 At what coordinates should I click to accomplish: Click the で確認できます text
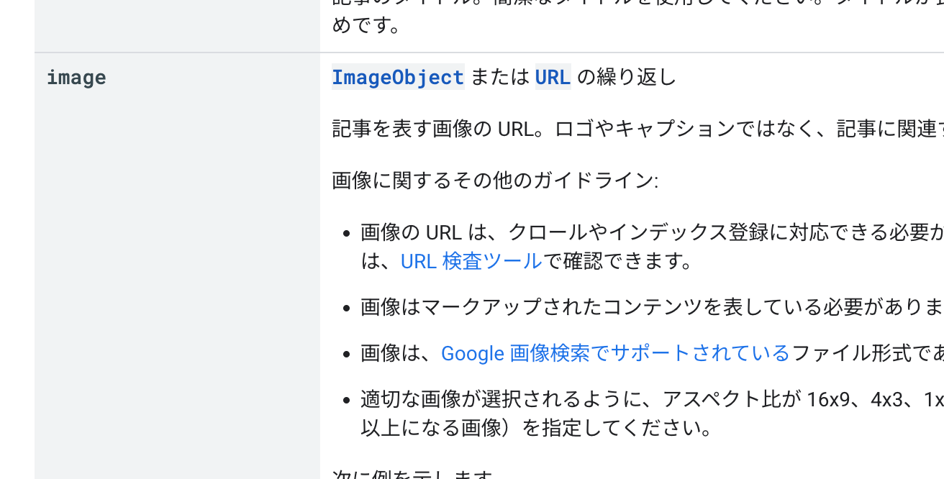tap(619, 261)
